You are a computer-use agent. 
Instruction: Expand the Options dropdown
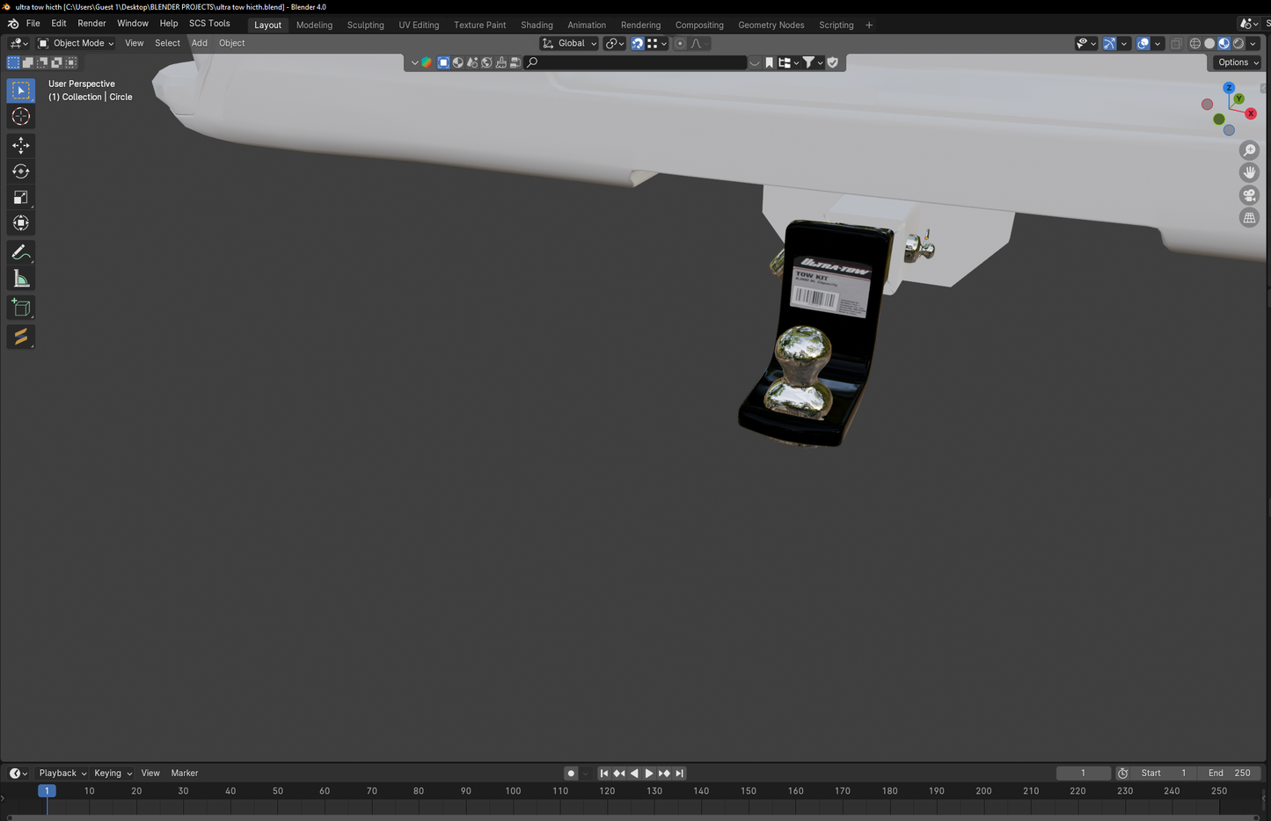(x=1238, y=62)
